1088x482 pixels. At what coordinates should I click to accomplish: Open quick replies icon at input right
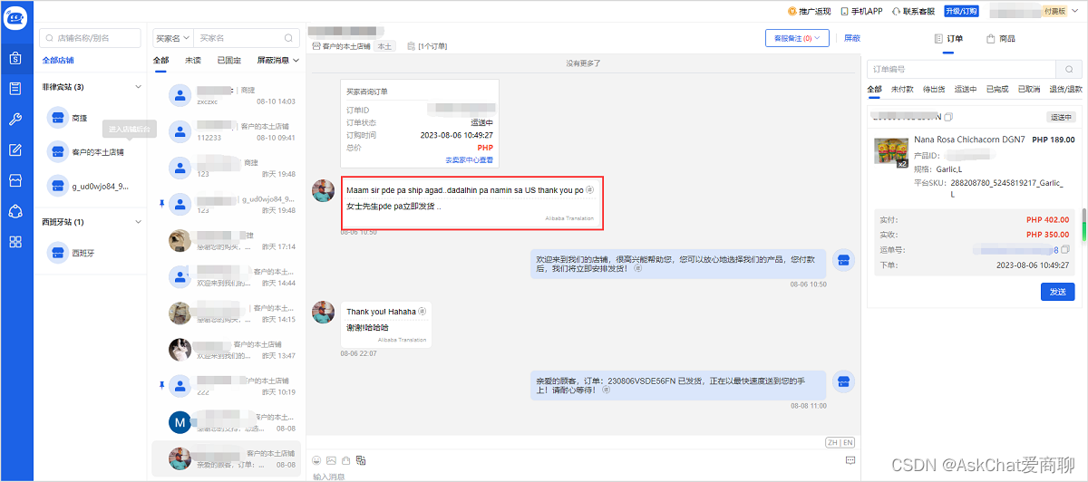[x=850, y=460]
